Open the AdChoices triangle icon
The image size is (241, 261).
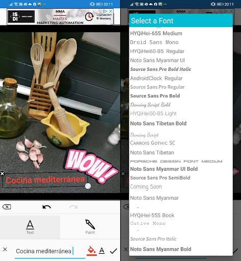point(105,11)
